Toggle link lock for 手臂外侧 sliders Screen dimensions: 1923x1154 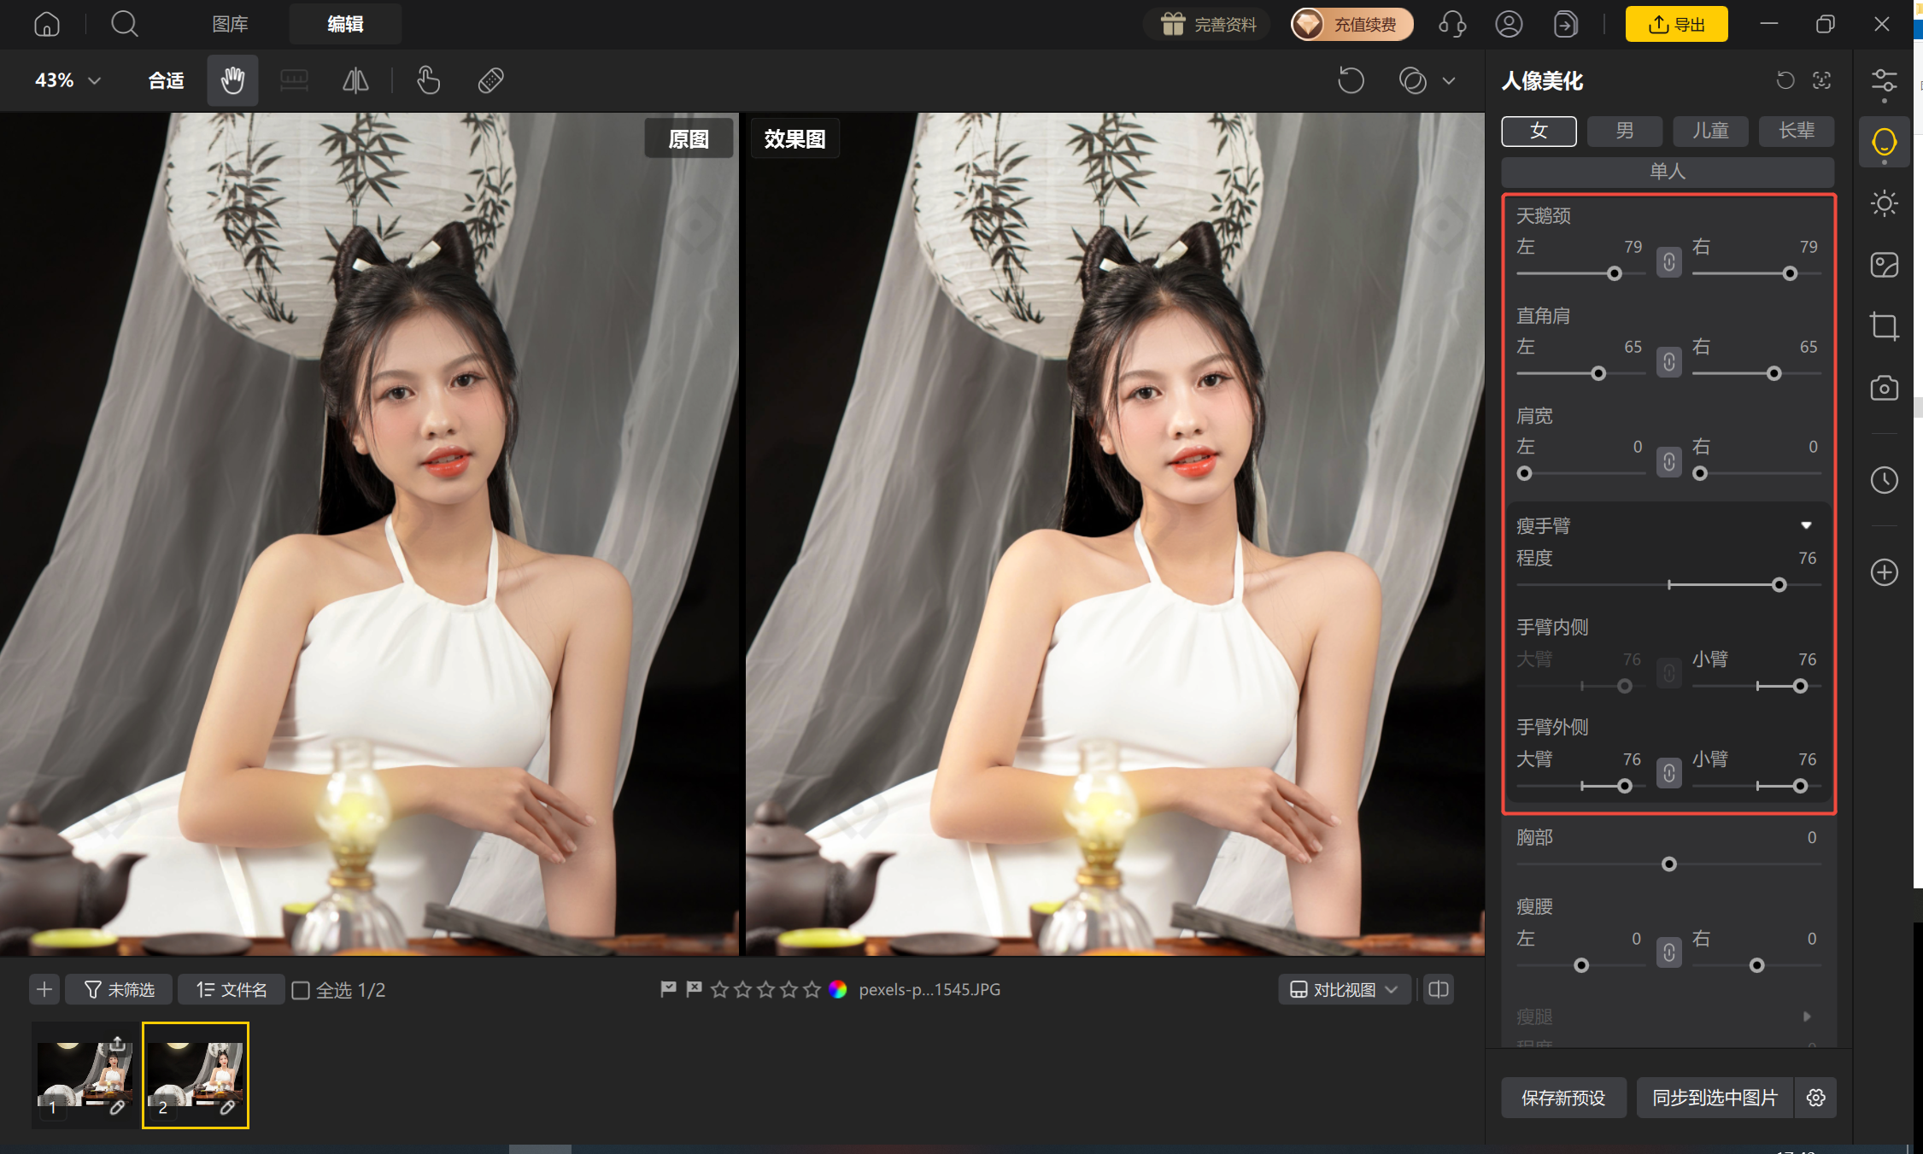click(x=1668, y=774)
